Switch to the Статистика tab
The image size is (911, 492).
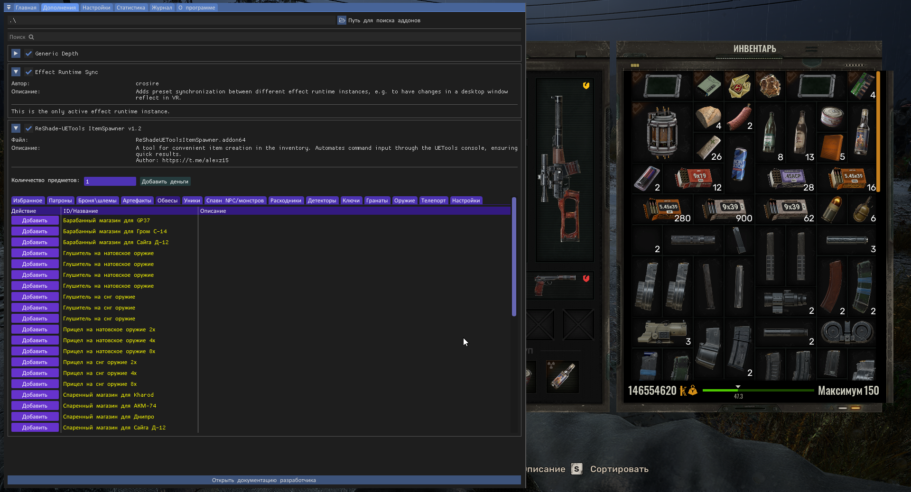[x=130, y=8]
